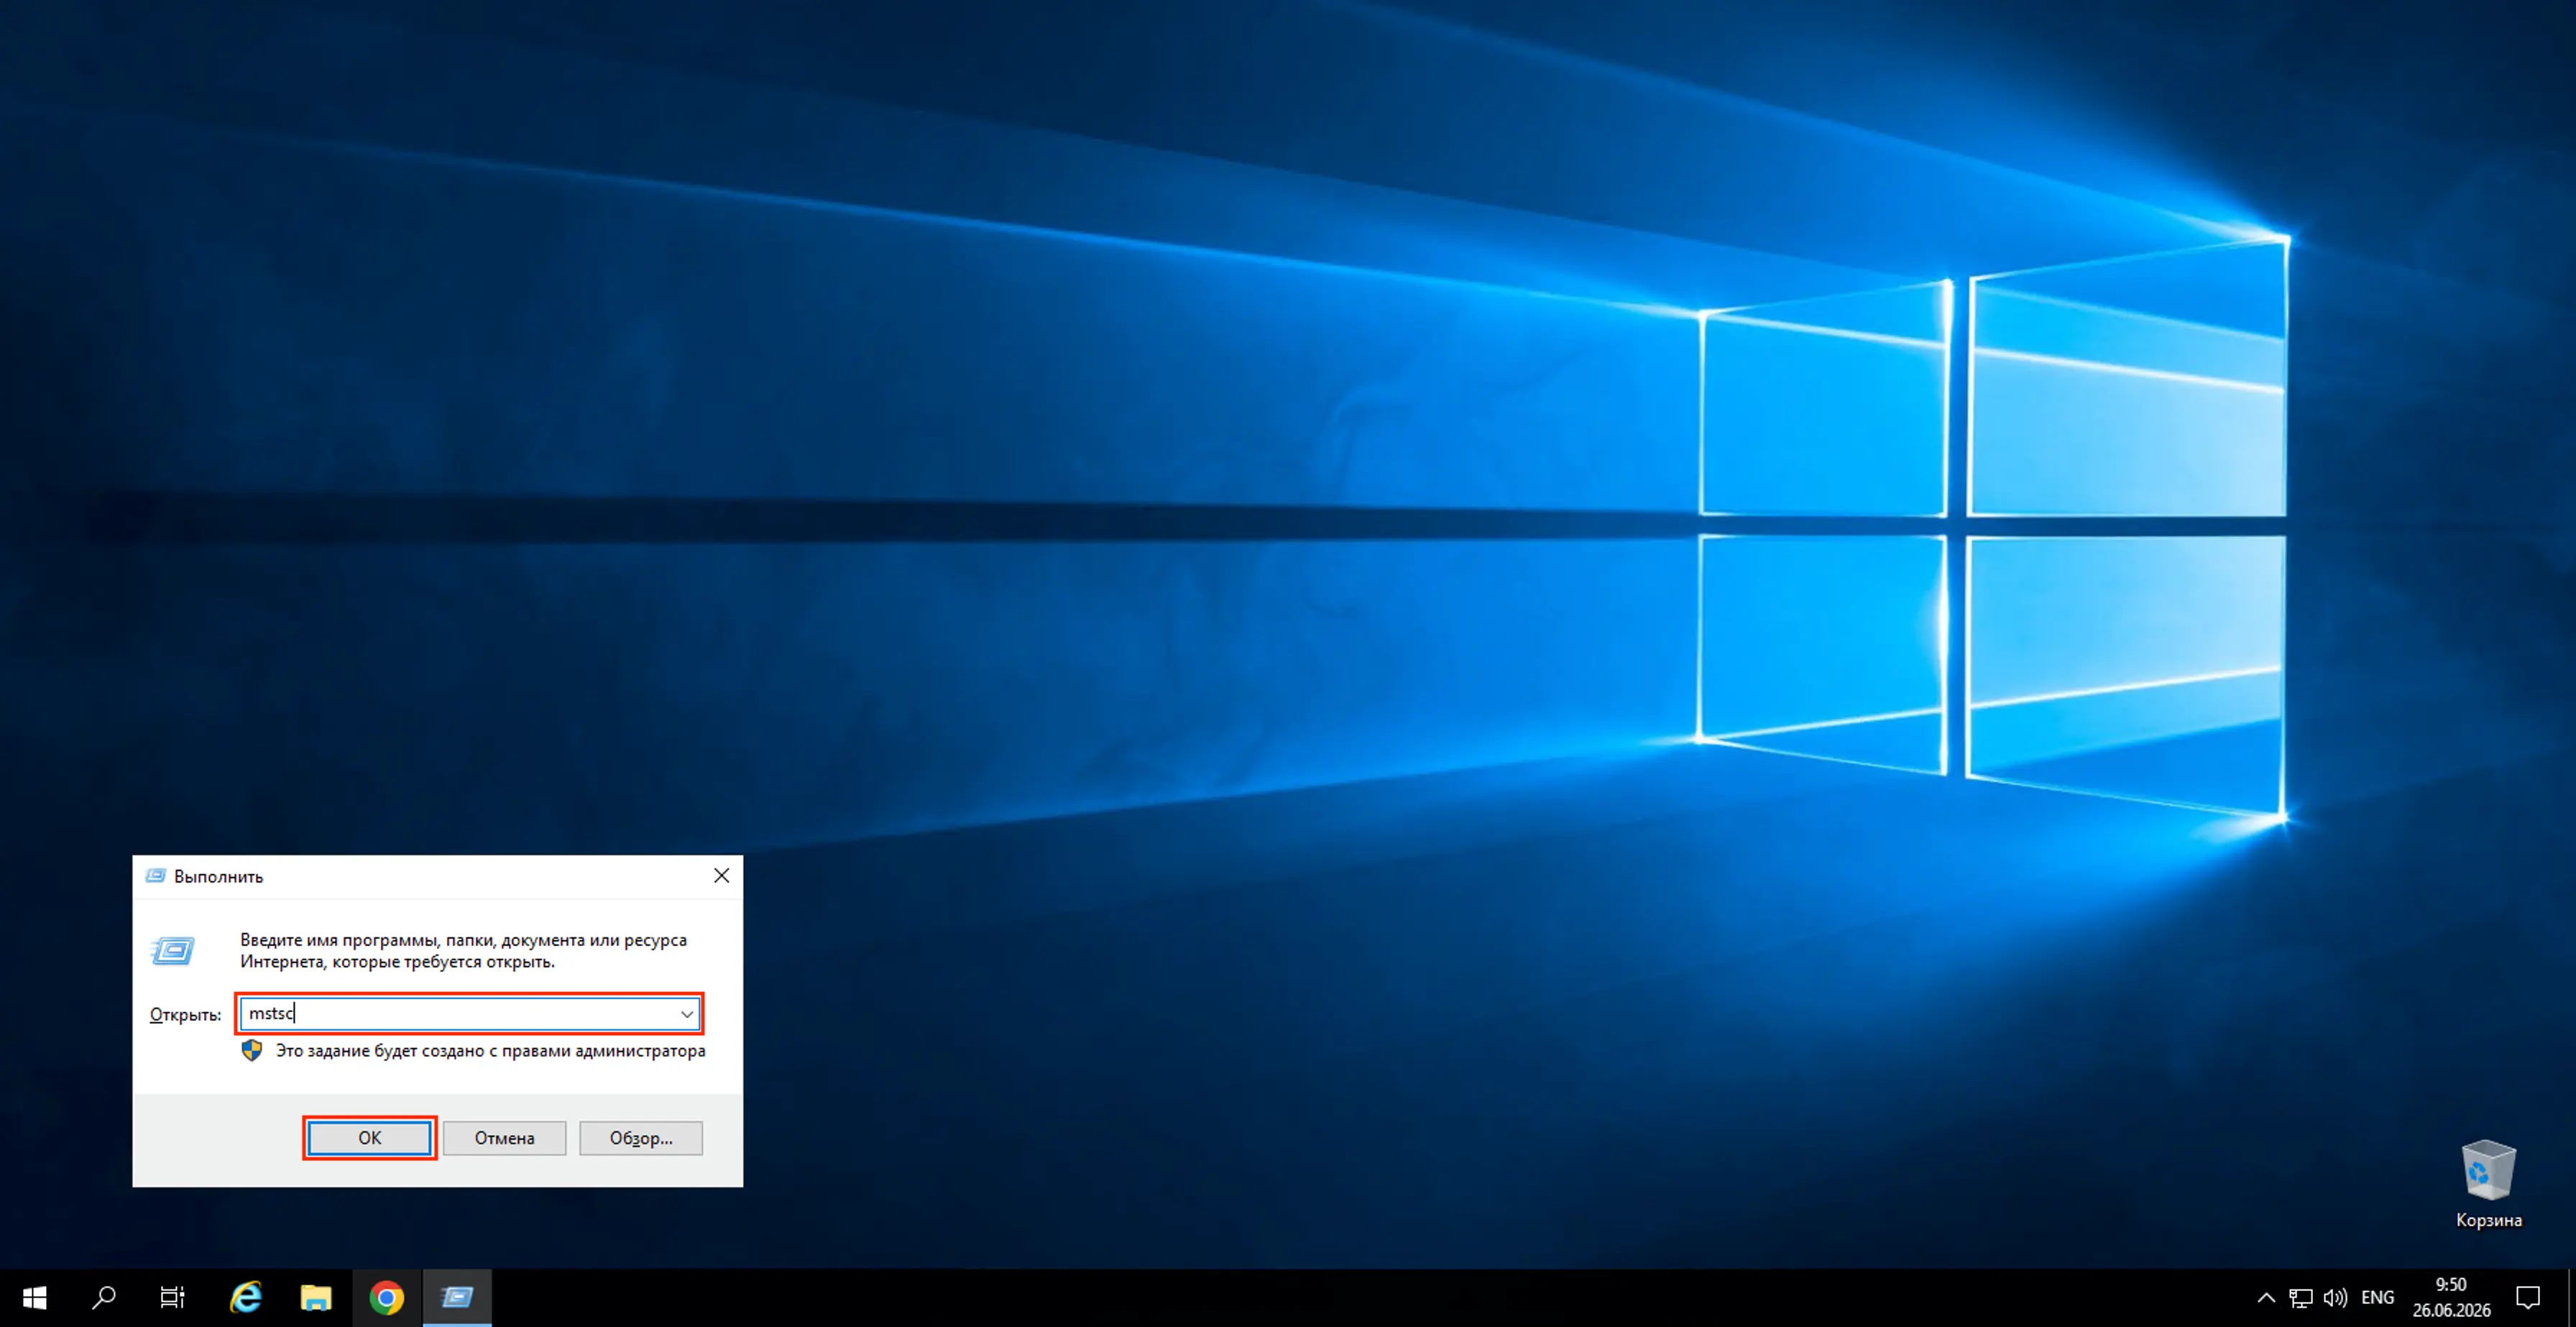This screenshot has width=2576, height=1327.
Task: Expand the Открыть command history dropdown
Action: pos(687,1014)
